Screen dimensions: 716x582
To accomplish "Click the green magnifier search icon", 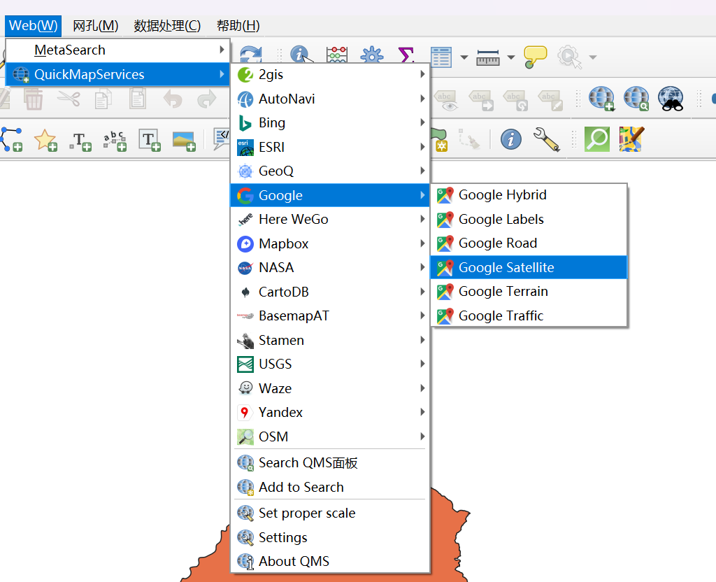I will coord(597,139).
